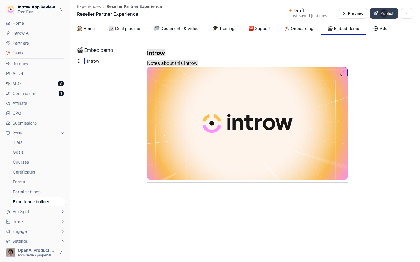Screen dimensions: 420x262
Task: Click the Preview button
Action: [352, 13]
